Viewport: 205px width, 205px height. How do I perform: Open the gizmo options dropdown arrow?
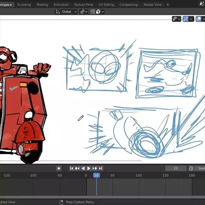(x=191, y=19)
